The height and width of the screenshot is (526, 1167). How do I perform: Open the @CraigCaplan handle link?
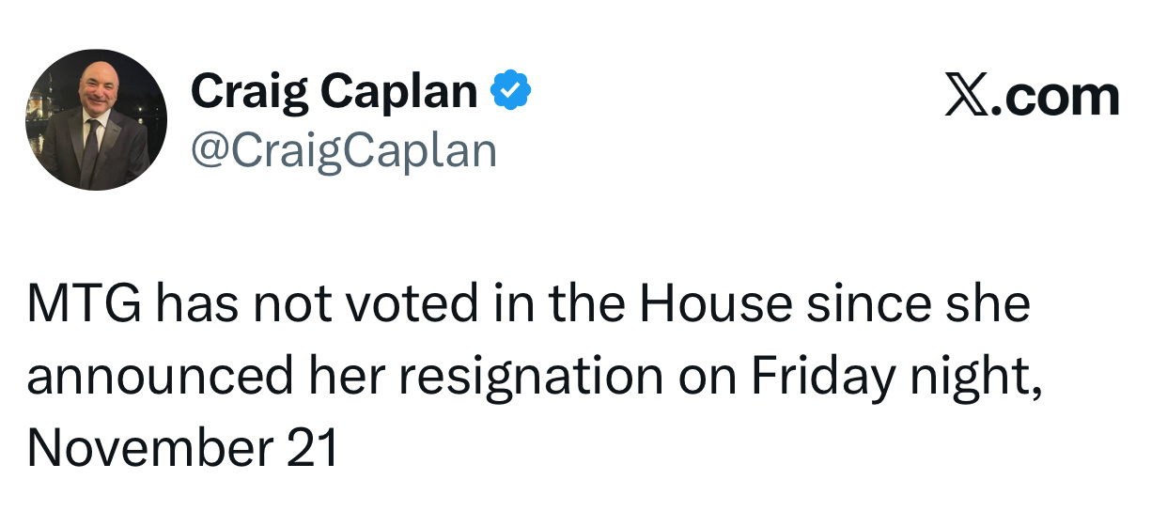pyautogui.click(x=343, y=149)
